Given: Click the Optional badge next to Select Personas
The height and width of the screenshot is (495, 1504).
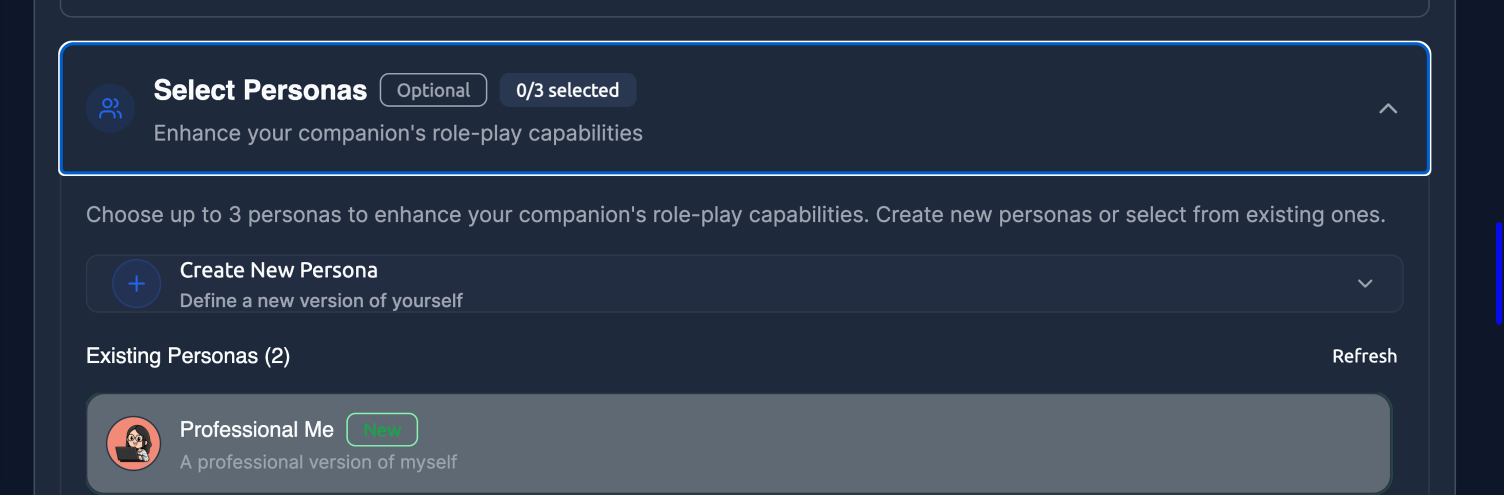Looking at the screenshot, I should pos(433,90).
